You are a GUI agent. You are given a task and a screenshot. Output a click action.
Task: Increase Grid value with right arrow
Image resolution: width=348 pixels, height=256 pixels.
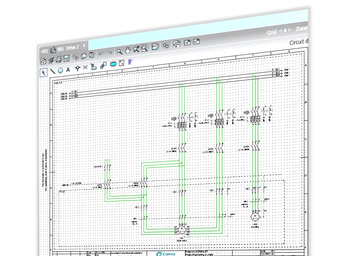pos(290,30)
